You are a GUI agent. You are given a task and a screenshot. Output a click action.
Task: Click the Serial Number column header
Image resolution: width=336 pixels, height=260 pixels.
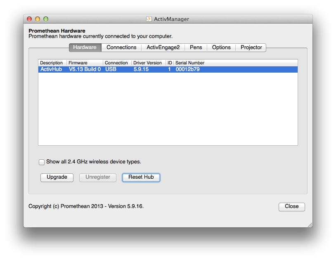coord(190,63)
